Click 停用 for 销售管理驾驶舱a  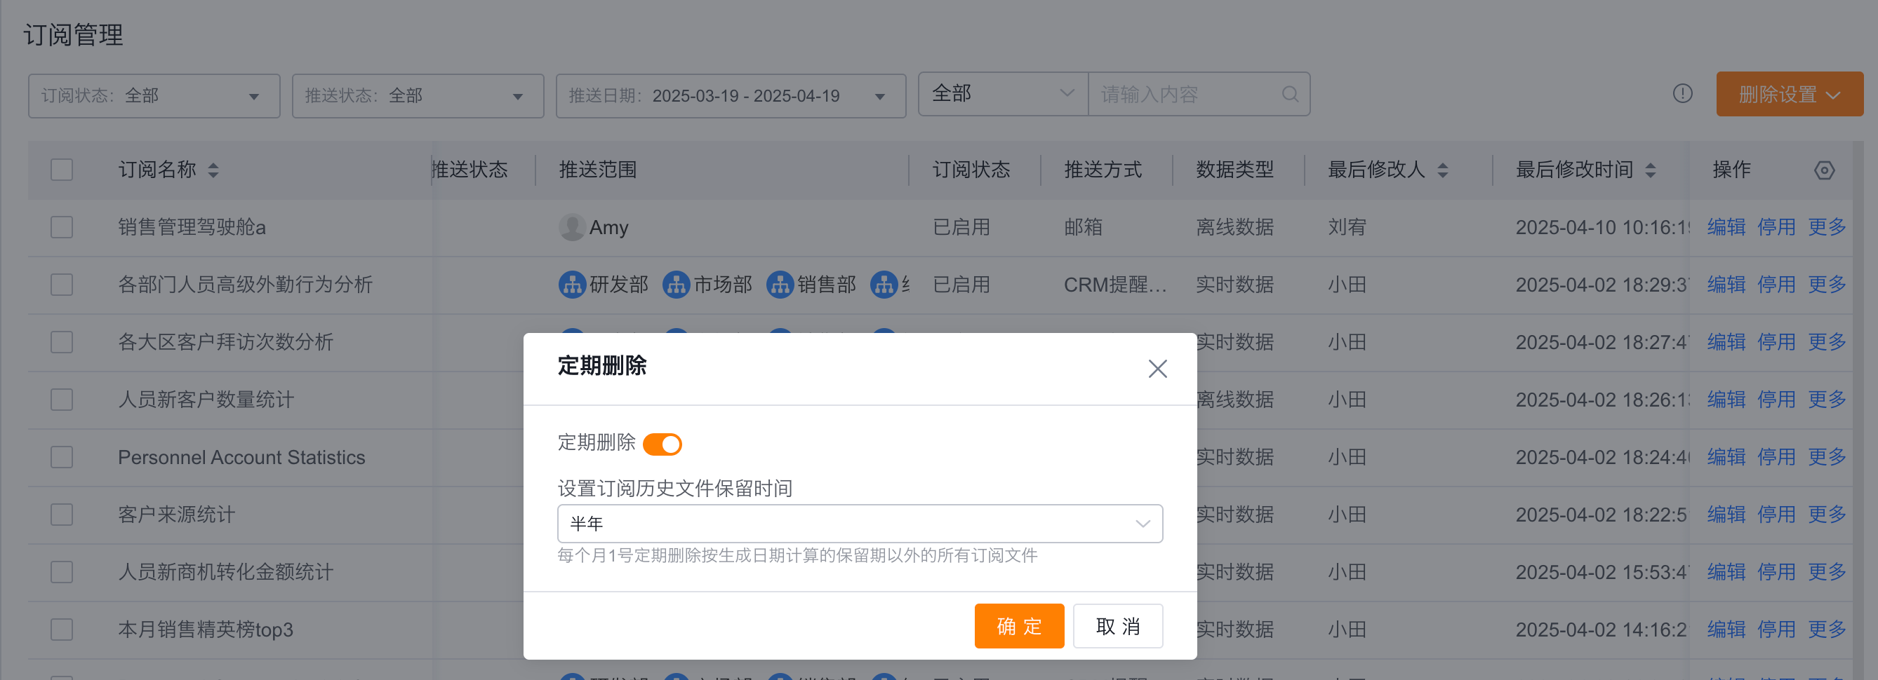(x=1776, y=227)
